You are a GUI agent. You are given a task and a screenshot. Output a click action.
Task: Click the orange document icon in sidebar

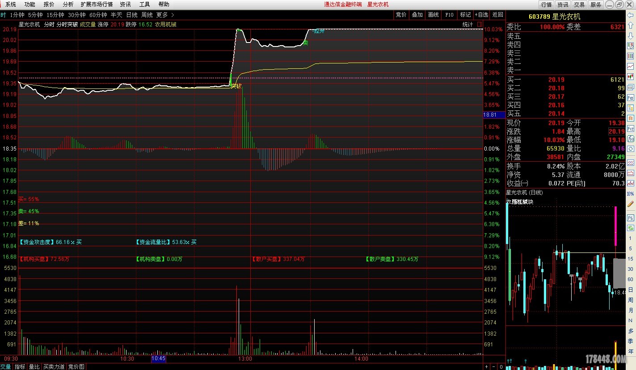coord(630,118)
